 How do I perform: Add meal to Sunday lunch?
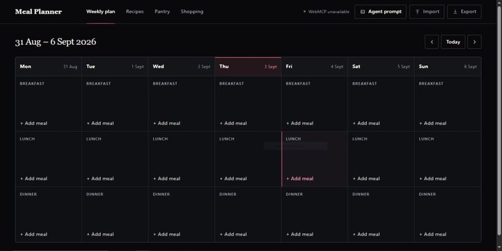(x=433, y=178)
